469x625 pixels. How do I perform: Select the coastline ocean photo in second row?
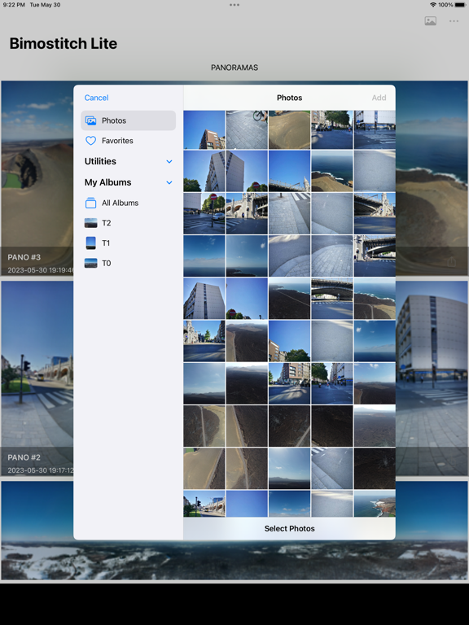click(332, 171)
